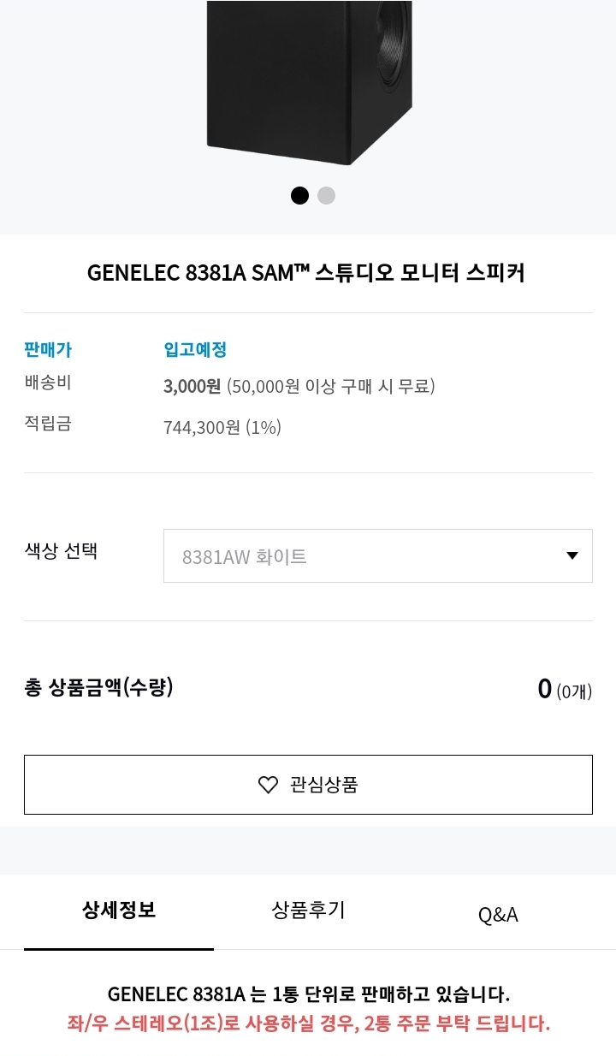Go to the Q&A tab
Screen dimensions: 616x1056
498,914
